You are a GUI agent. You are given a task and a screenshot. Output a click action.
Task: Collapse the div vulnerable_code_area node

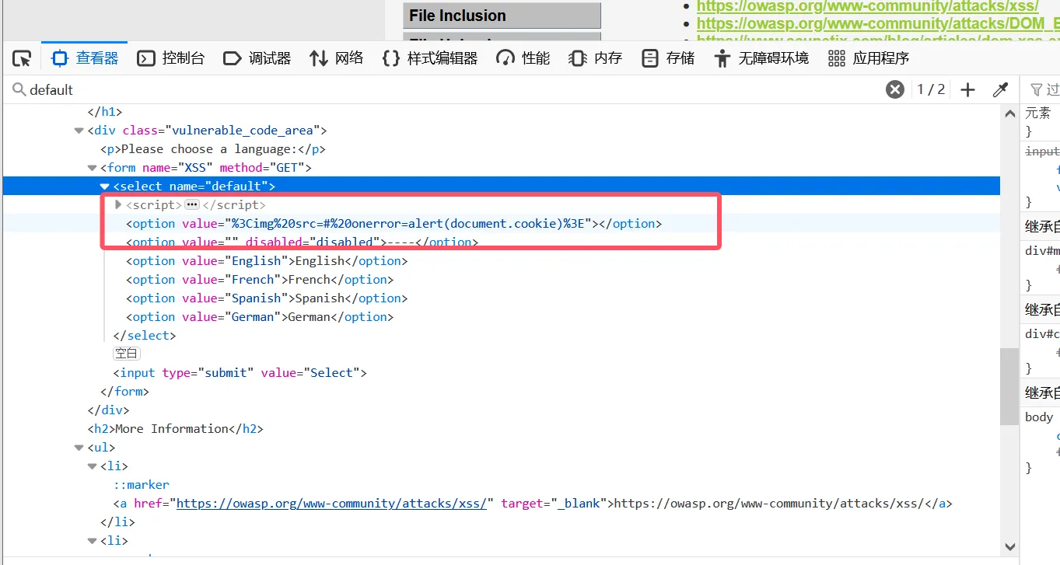coord(79,131)
